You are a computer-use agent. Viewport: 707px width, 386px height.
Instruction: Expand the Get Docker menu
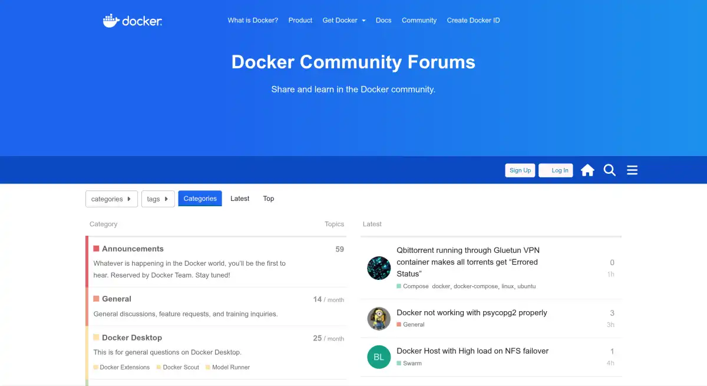pos(344,20)
